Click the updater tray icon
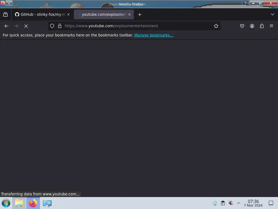278x209 pixels. click(214, 203)
